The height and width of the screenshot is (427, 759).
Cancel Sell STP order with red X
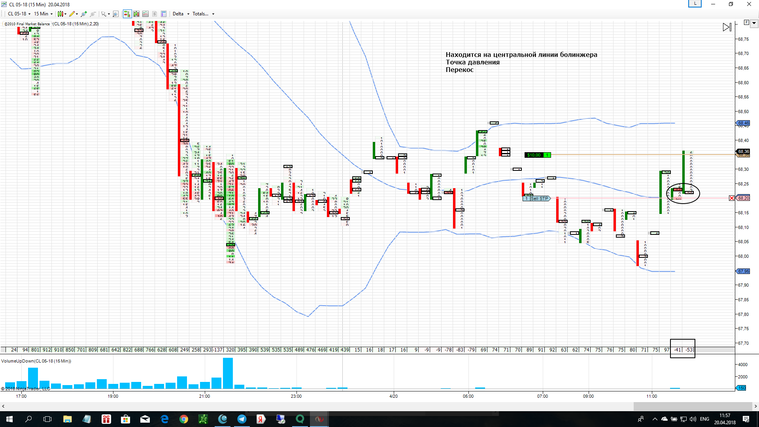(x=732, y=198)
